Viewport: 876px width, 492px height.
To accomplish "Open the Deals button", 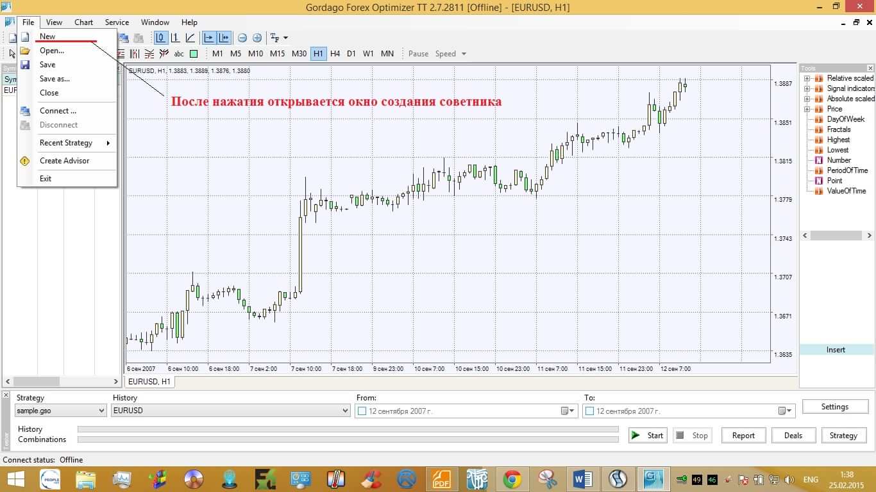I will pos(793,436).
